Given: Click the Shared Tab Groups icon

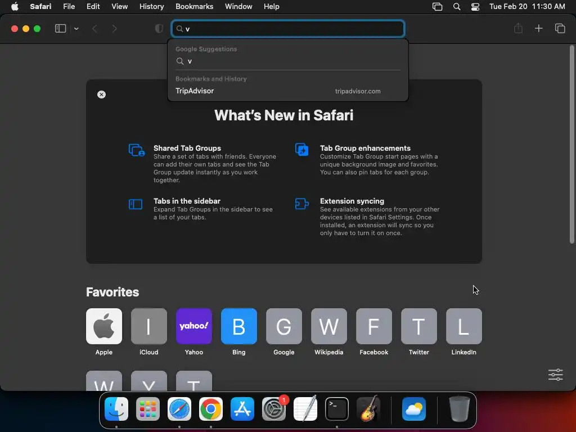Looking at the screenshot, I should [x=136, y=150].
